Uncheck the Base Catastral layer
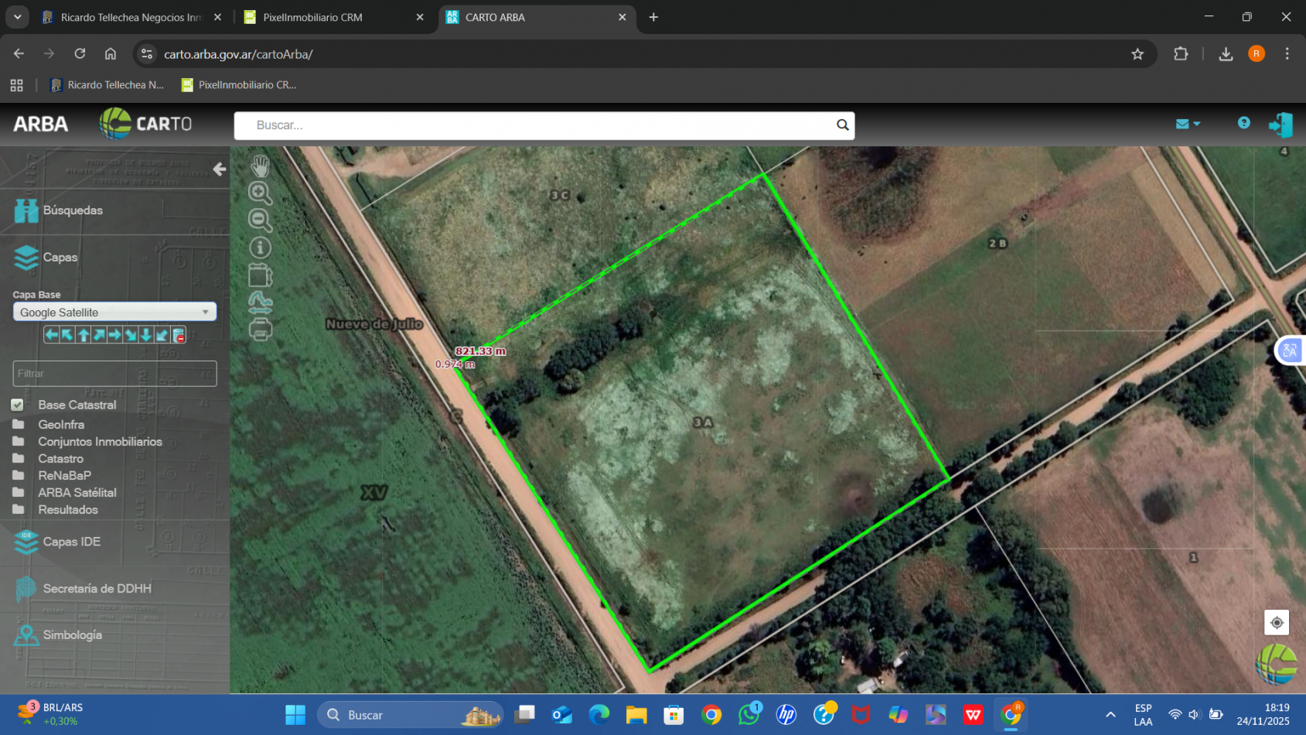 [17, 404]
